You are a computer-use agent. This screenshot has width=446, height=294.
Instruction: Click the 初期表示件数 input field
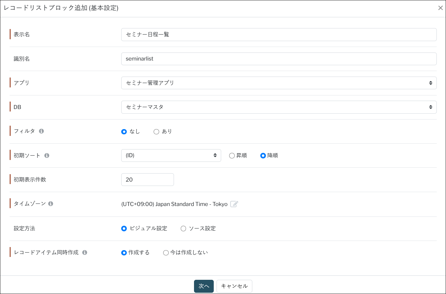[x=147, y=180]
